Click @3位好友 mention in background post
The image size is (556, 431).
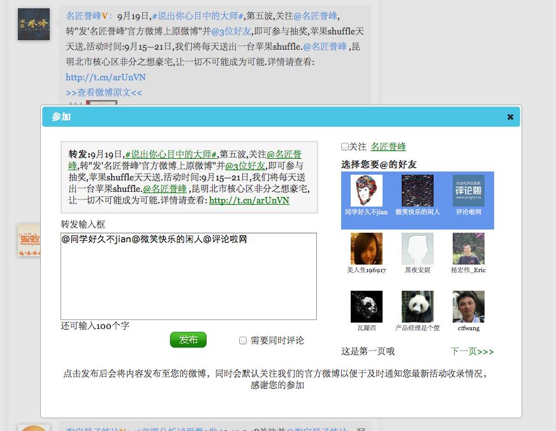click(x=231, y=31)
